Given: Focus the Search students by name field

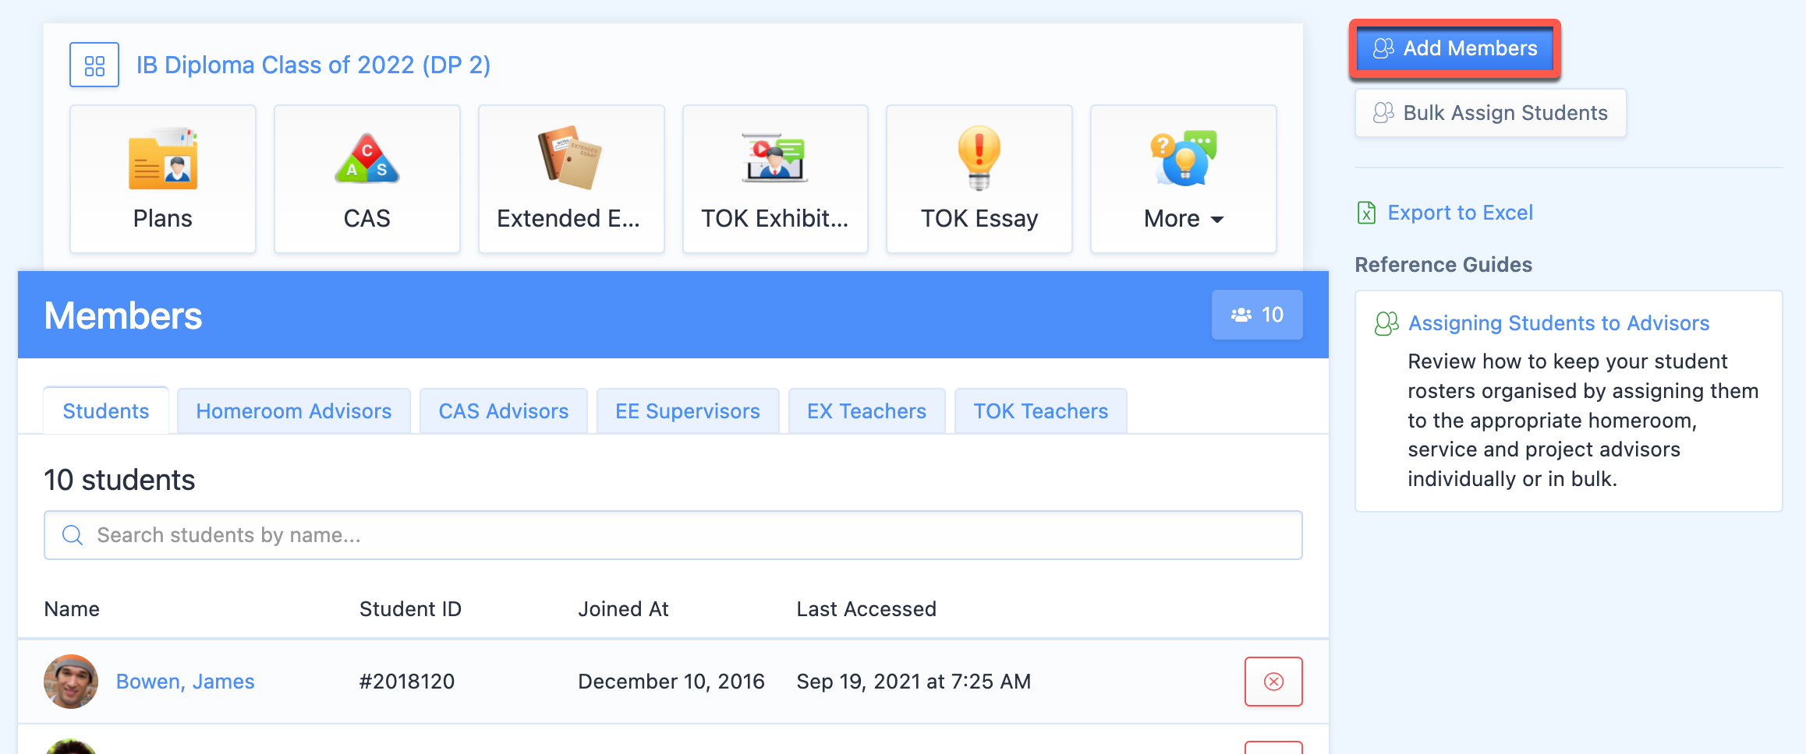Looking at the screenshot, I should coord(673,535).
